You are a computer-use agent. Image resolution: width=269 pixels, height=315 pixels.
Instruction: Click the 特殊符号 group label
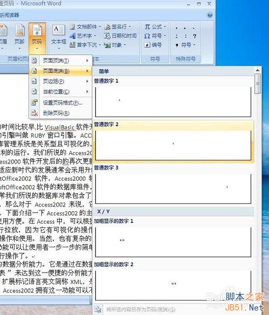pos(186,59)
